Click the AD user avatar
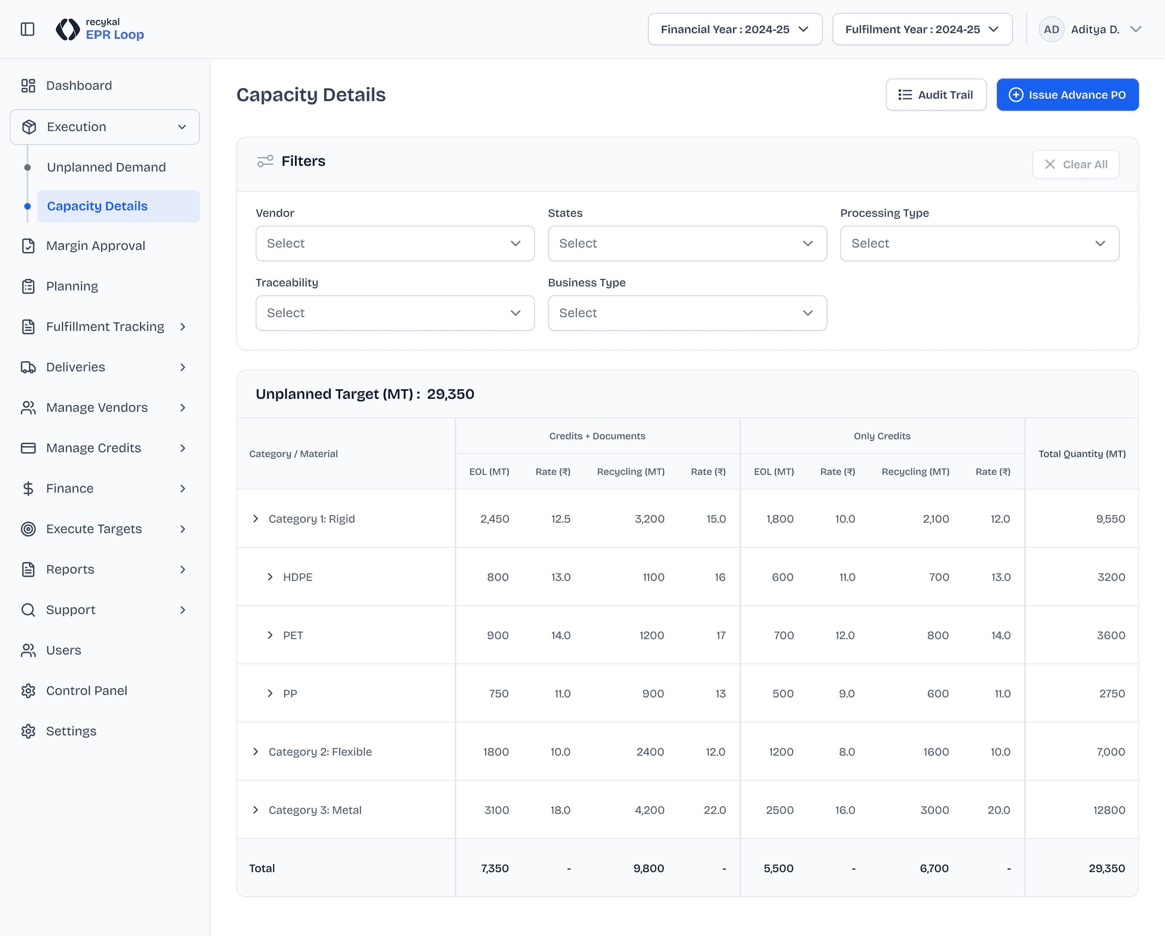 (1051, 29)
